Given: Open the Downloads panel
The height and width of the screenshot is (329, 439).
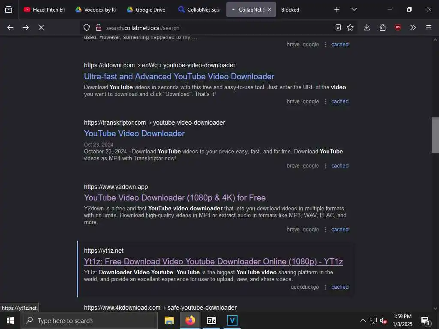Looking at the screenshot, I should (367, 27).
